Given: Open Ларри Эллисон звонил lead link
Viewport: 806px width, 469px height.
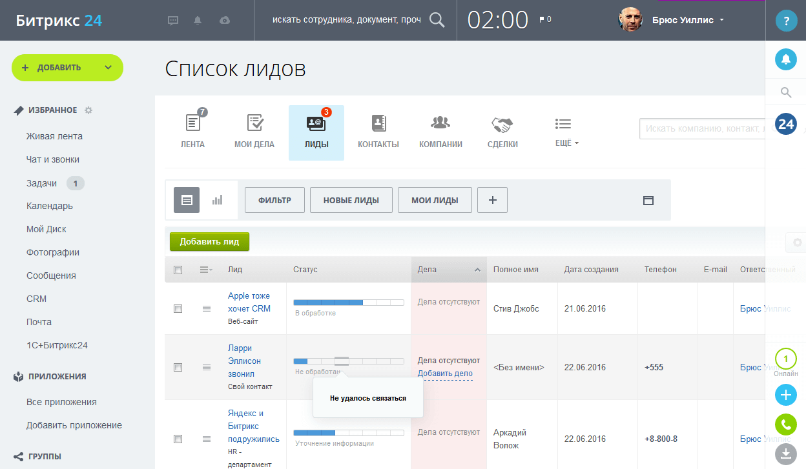Looking at the screenshot, I should pyautogui.click(x=245, y=361).
